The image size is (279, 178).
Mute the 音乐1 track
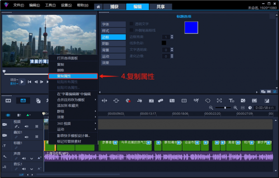click(24, 169)
